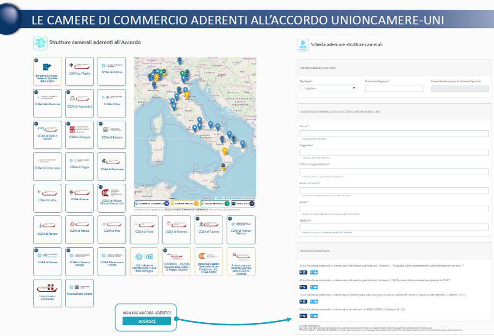Choose No for question 3 on Cantiere 3

(x=314, y=302)
